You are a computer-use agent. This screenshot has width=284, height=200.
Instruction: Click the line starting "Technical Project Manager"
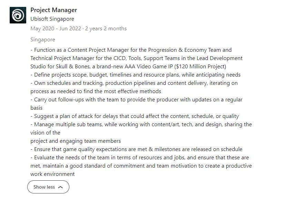click(x=136, y=58)
